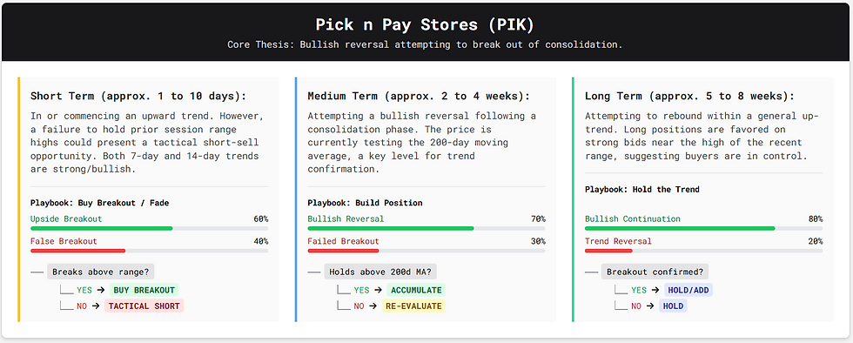Select the 'Breaks above range?' decision node
The width and height of the screenshot is (853, 343).
tap(101, 272)
